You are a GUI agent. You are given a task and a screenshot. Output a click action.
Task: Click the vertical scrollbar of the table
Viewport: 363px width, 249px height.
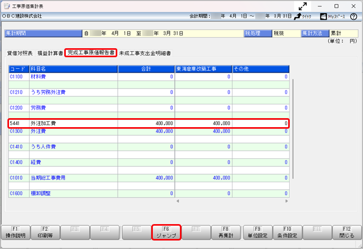pyautogui.click(x=293, y=129)
